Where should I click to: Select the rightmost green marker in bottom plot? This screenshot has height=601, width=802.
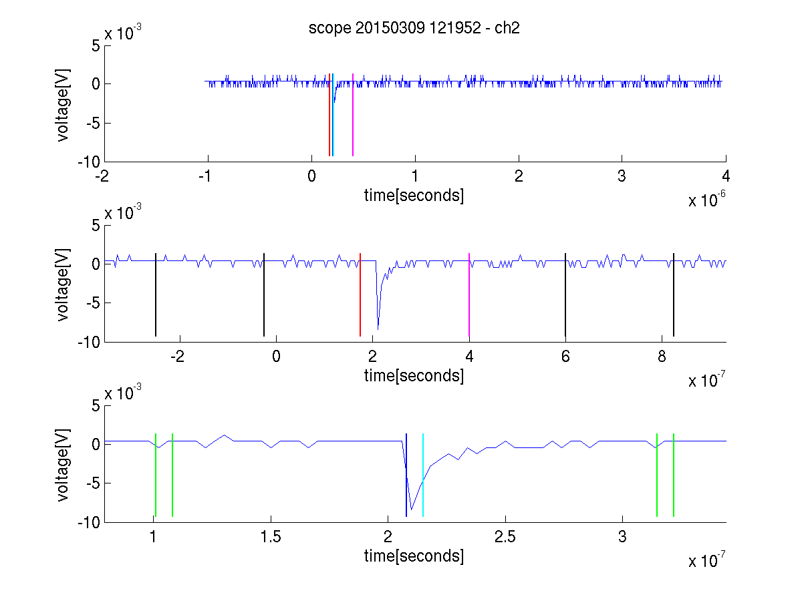674,475
